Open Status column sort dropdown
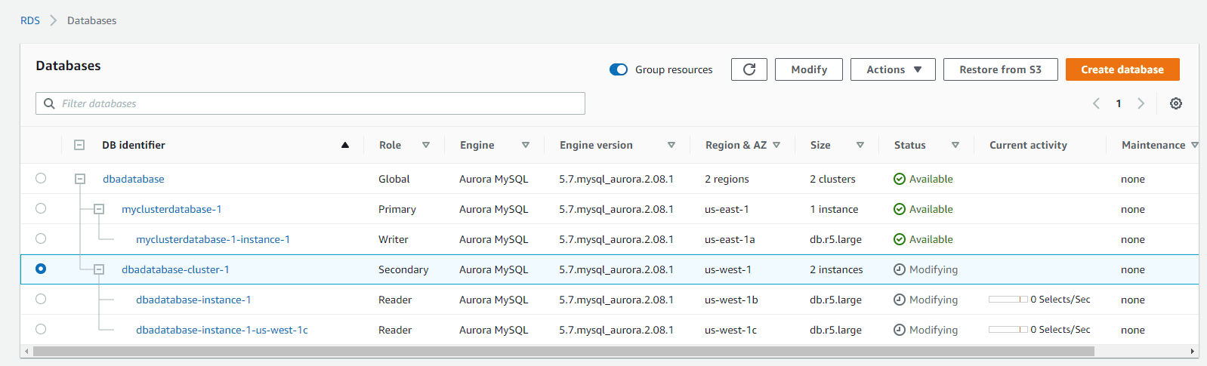The image size is (1207, 366). click(x=955, y=145)
